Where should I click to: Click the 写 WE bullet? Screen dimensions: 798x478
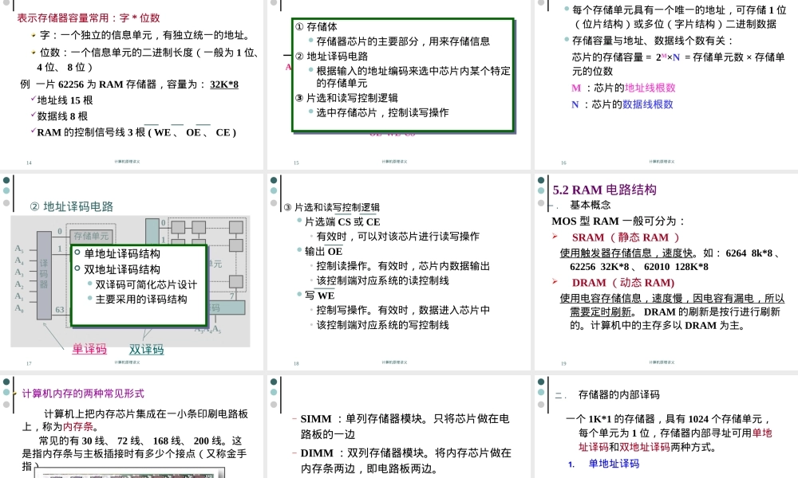(x=320, y=296)
